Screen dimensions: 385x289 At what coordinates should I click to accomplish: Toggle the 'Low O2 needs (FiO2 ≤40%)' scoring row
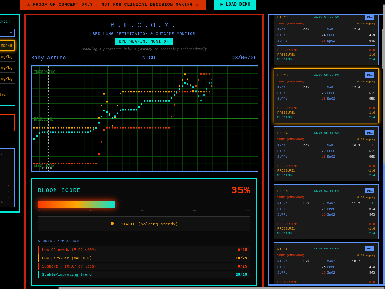143,249
